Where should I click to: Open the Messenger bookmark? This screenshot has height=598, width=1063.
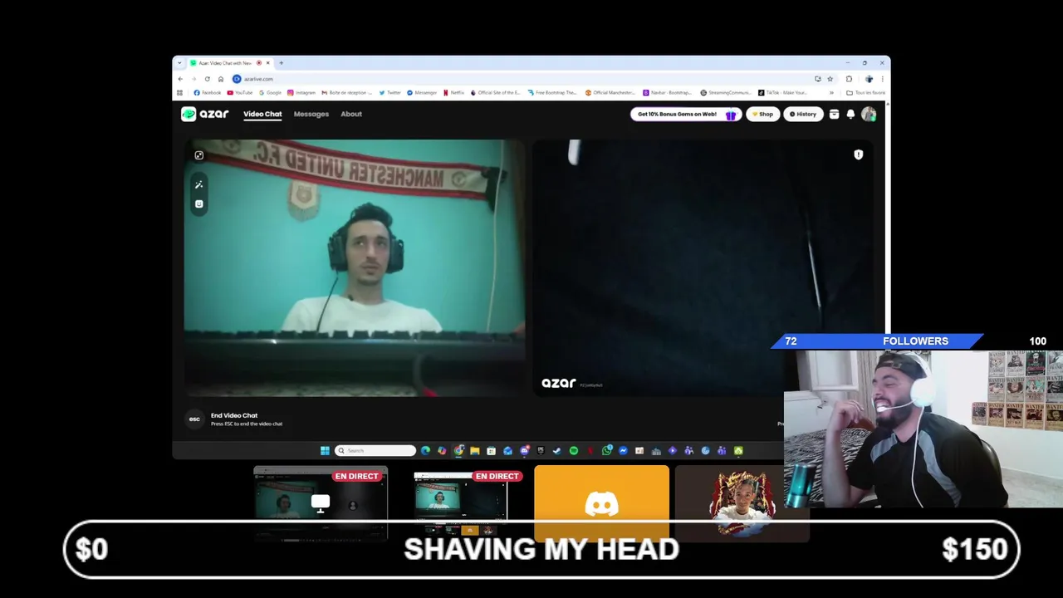421,93
